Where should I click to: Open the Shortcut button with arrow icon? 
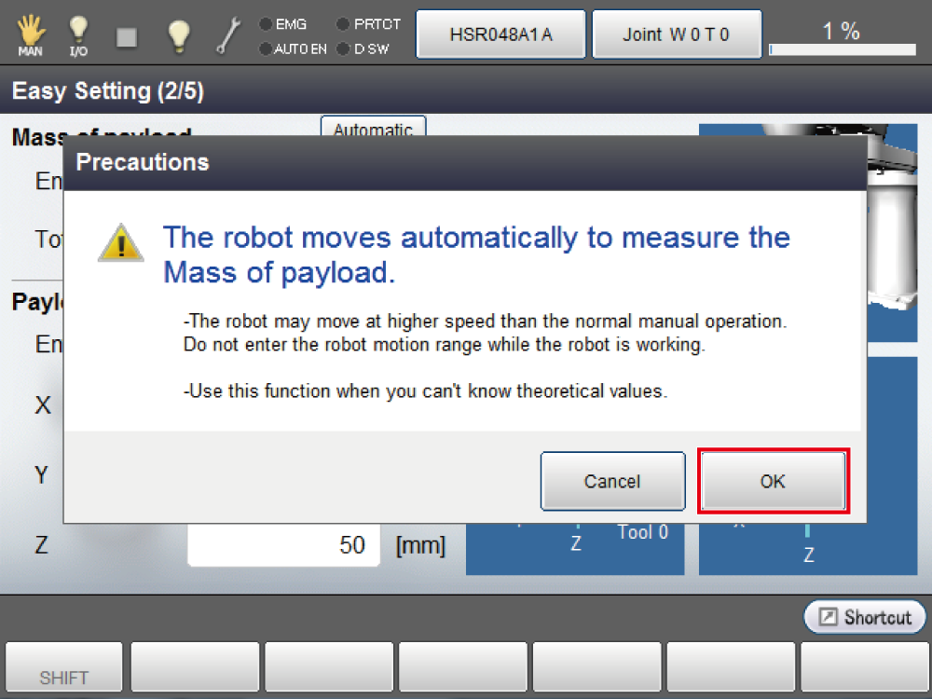point(865,617)
